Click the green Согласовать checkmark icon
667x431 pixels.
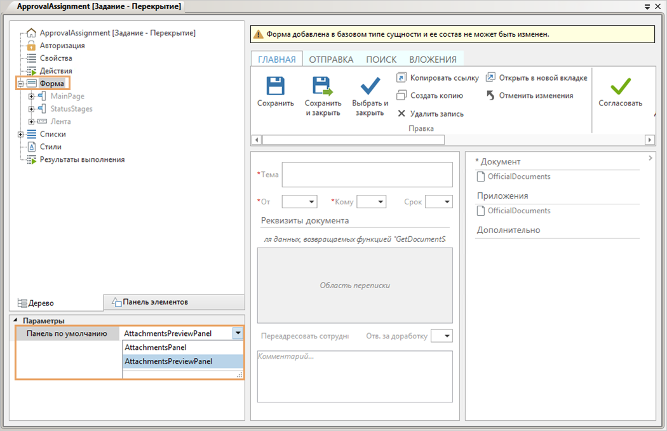(x=620, y=86)
